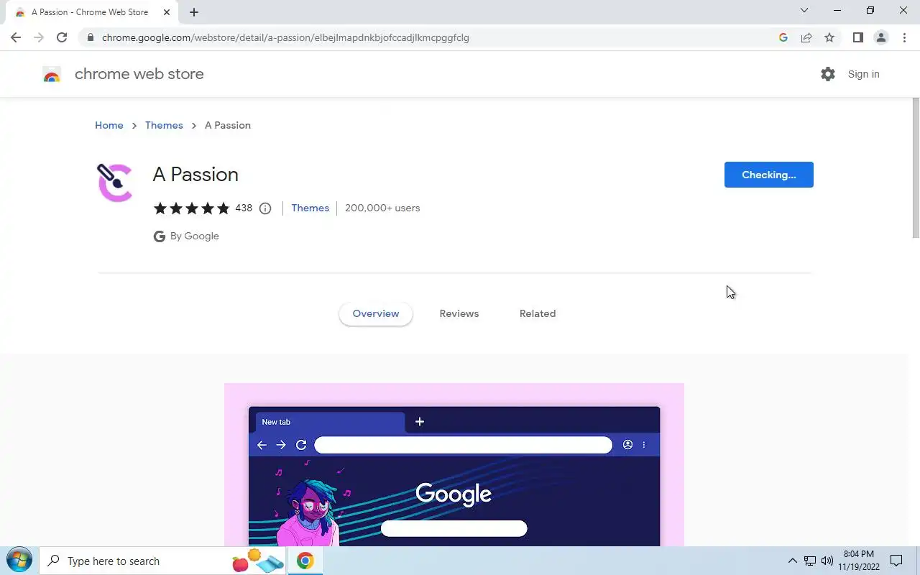The width and height of the screenshot is (920, 575).
Task: Switch to the Related tab
Action: (x=538, y=313)
